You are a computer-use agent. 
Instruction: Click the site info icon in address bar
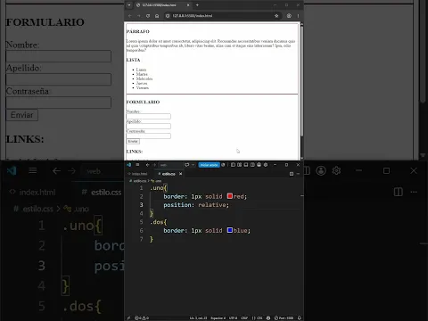(x=168, y=16)
